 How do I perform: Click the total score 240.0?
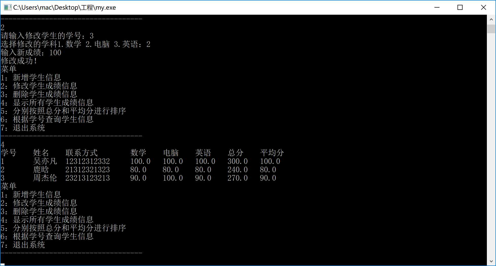coord(238,169)
